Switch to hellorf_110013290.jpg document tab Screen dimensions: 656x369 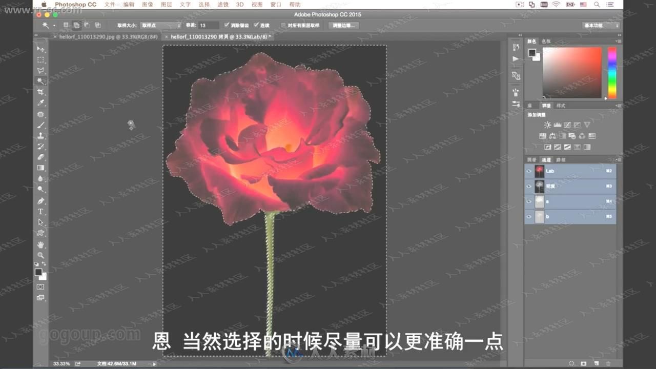click(x=107, y=37)
